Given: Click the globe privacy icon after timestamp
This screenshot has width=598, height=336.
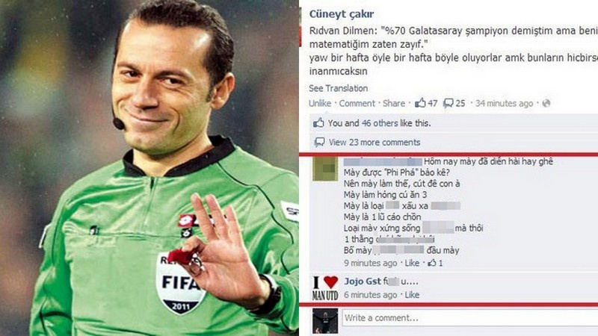Looking at the screenshot, I should 546,103.
